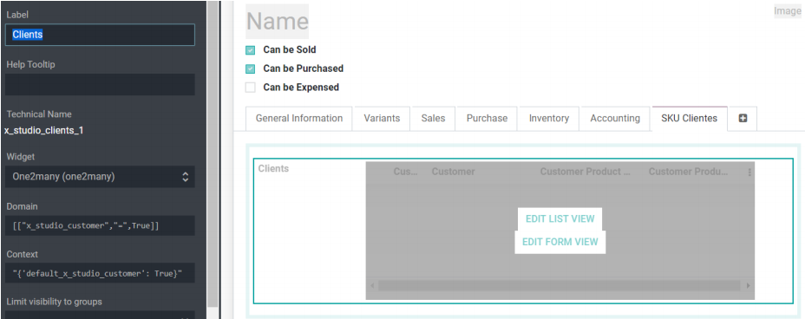Click EDIT FORM VIEW button
Viewport: 805px width, 319px height.
pyautogui.click(x=560, y=242)
